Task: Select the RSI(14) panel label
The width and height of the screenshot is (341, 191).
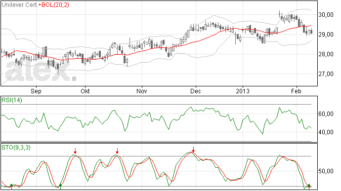Action: pos(12,100)
